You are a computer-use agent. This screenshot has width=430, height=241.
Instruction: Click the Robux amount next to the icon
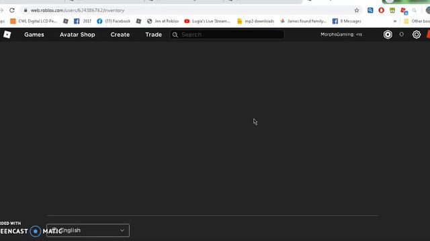402,34
